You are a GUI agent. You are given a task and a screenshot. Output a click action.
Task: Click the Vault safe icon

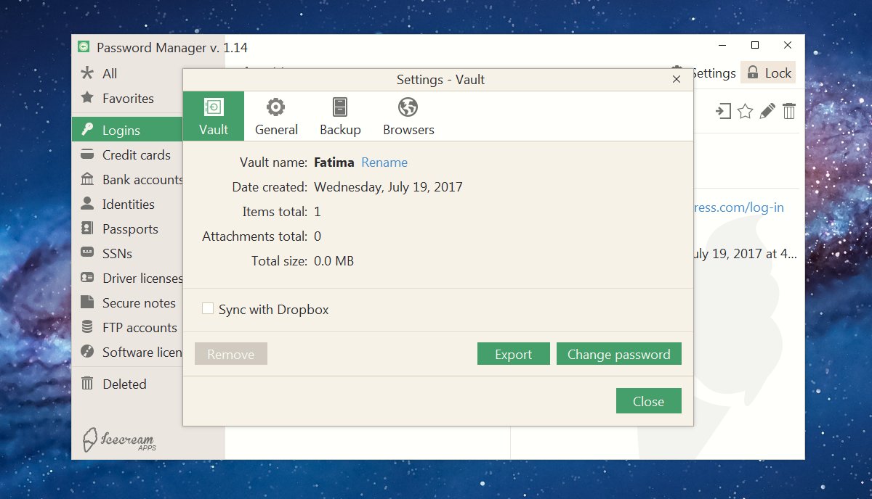point(214,107)
